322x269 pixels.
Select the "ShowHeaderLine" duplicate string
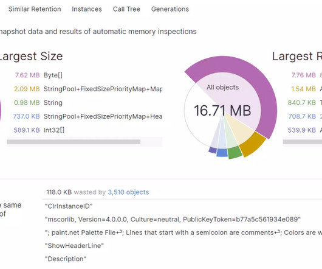click(74, 245)
